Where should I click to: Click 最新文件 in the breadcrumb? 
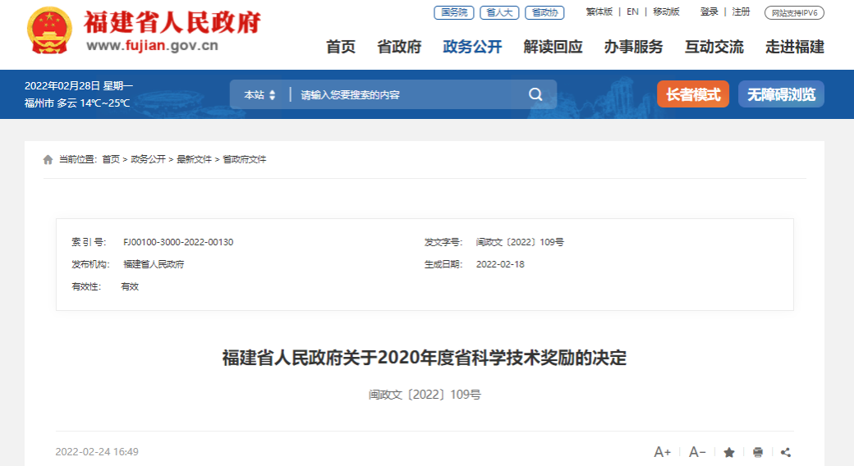pos(194,159)
